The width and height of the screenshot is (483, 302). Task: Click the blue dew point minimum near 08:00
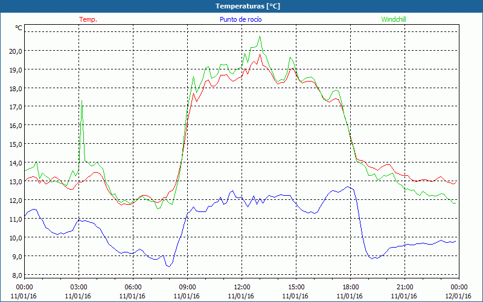[x=169, y=266]
